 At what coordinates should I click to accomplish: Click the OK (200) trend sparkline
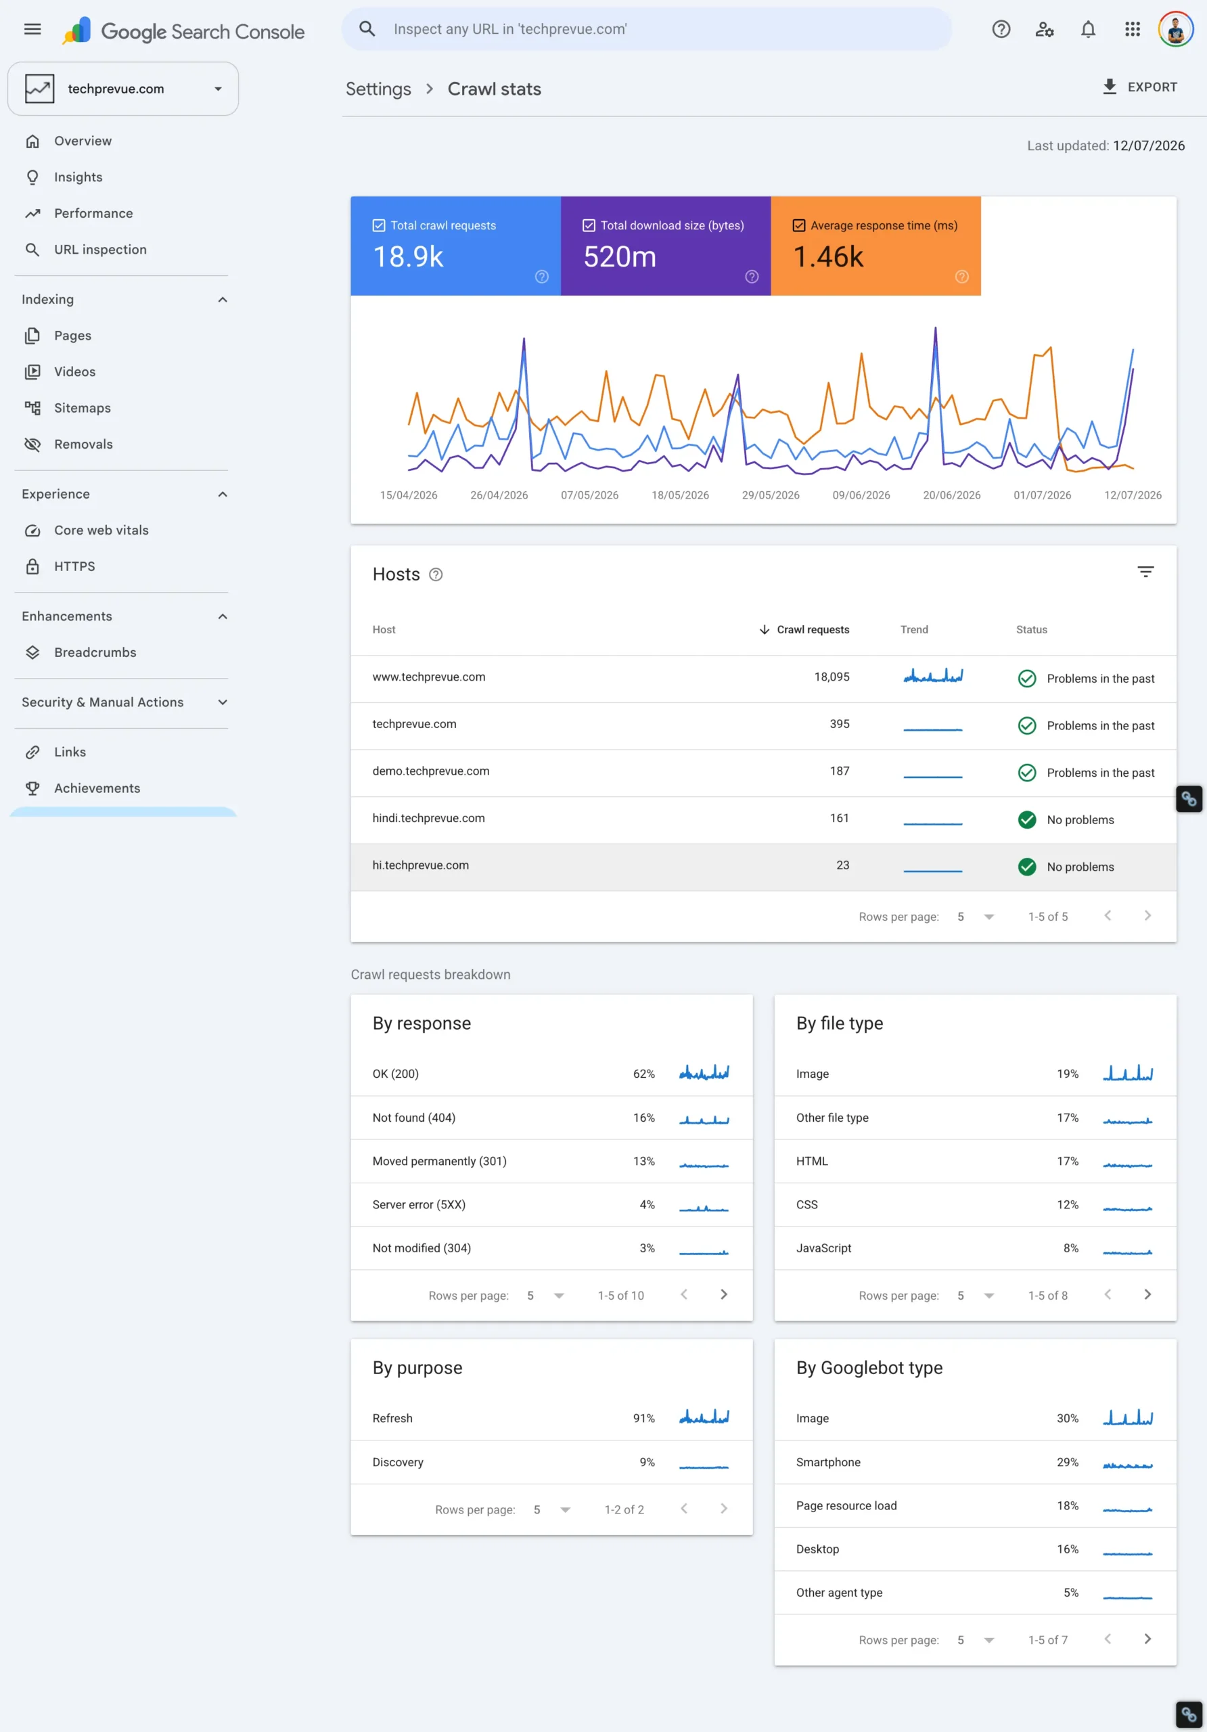(704, 1073)
